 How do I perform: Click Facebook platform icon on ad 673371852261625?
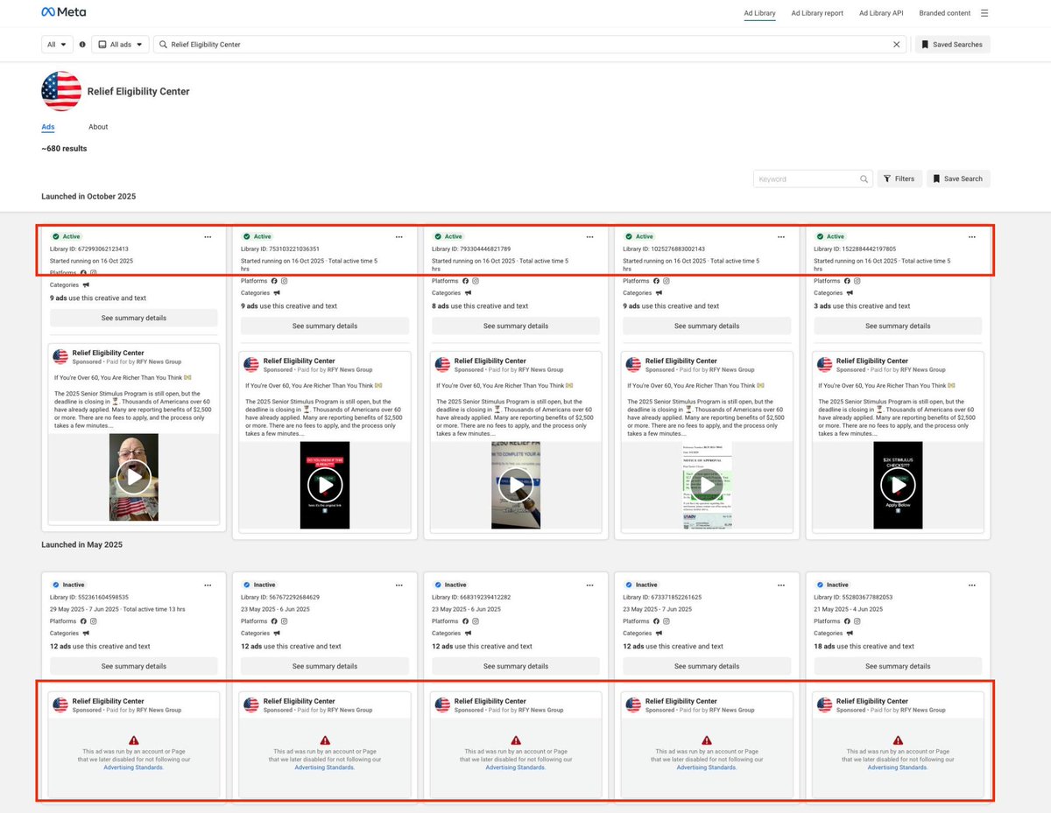(x=656, y=621)
